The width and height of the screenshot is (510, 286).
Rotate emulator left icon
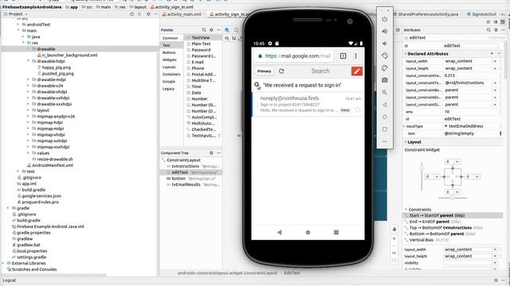tap(385, 56)
